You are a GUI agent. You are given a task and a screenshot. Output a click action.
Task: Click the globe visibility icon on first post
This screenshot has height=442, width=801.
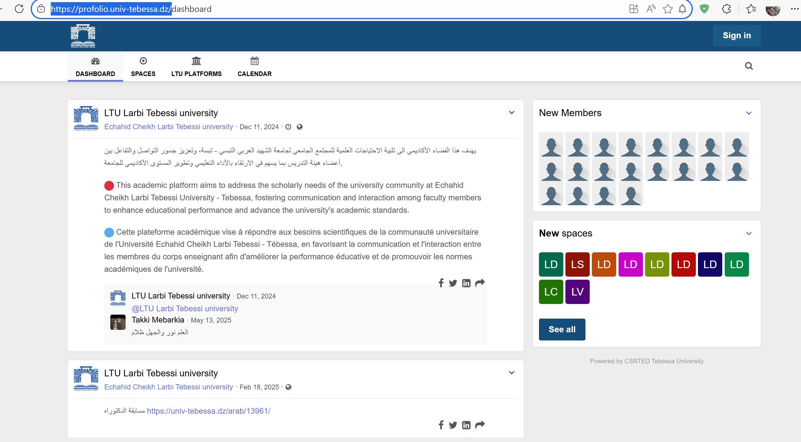[299, 126]
